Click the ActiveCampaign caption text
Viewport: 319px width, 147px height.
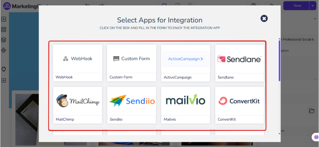coord(178,77)
